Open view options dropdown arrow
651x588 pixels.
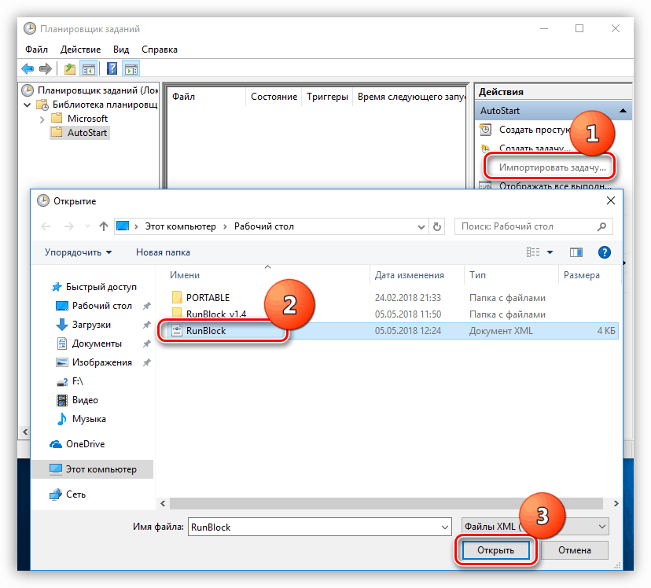(550, 252)
